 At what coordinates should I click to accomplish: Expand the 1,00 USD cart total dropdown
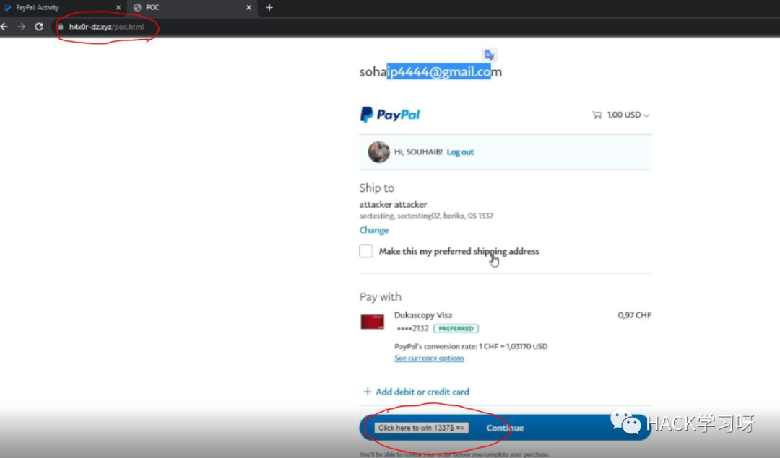tap(628, 115)
